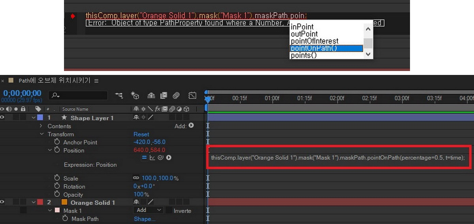Click the Opacity value 100%
474x224 pixels.
click(x=141, y=194)
